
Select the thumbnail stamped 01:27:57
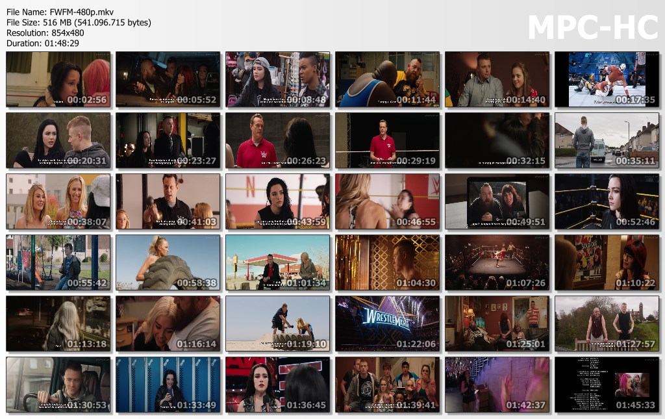(x=607, y=324)
